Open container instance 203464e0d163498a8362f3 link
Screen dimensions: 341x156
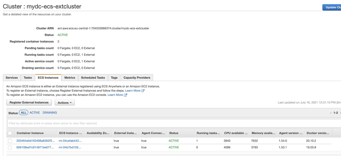[x=36, y=141]
